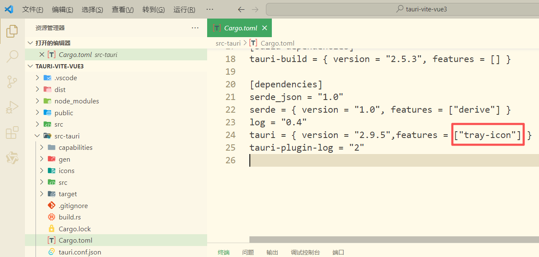Open the Search activity bar icon
This screenshot has width=539, height=257.
(x=12, y=57)
